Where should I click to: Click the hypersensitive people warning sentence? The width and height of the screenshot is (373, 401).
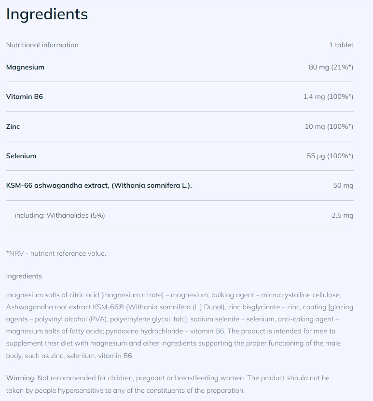[125, 390]
